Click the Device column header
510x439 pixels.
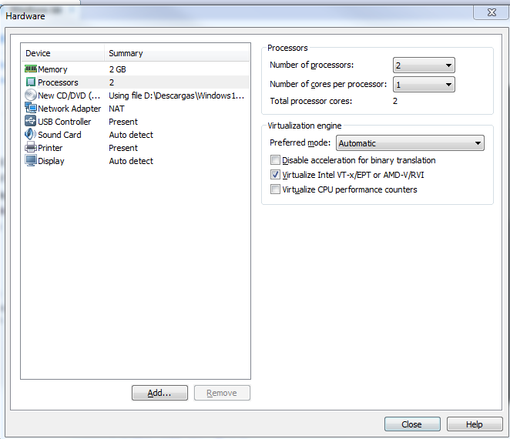point(62,53)
